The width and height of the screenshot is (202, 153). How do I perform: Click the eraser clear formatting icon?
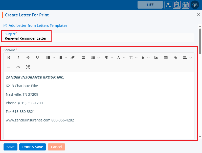(x=73, y=58)
